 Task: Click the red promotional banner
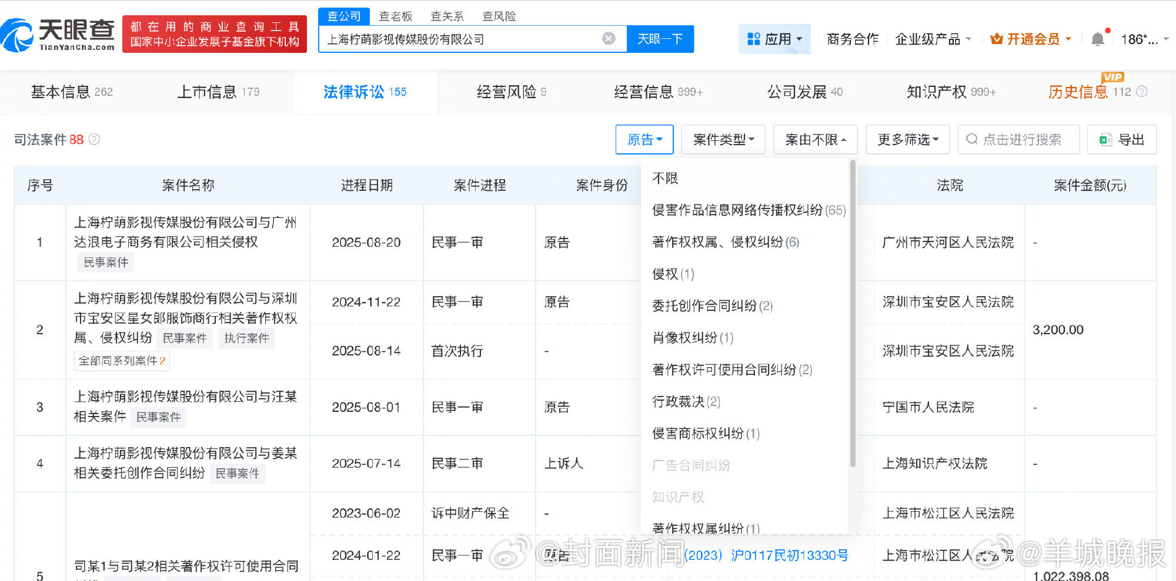[x=215, y=34]
